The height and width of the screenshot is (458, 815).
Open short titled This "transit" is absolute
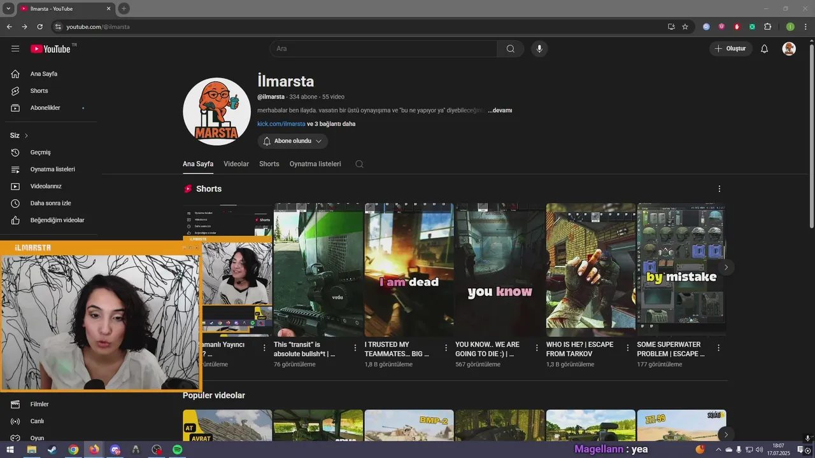[304, 349]
